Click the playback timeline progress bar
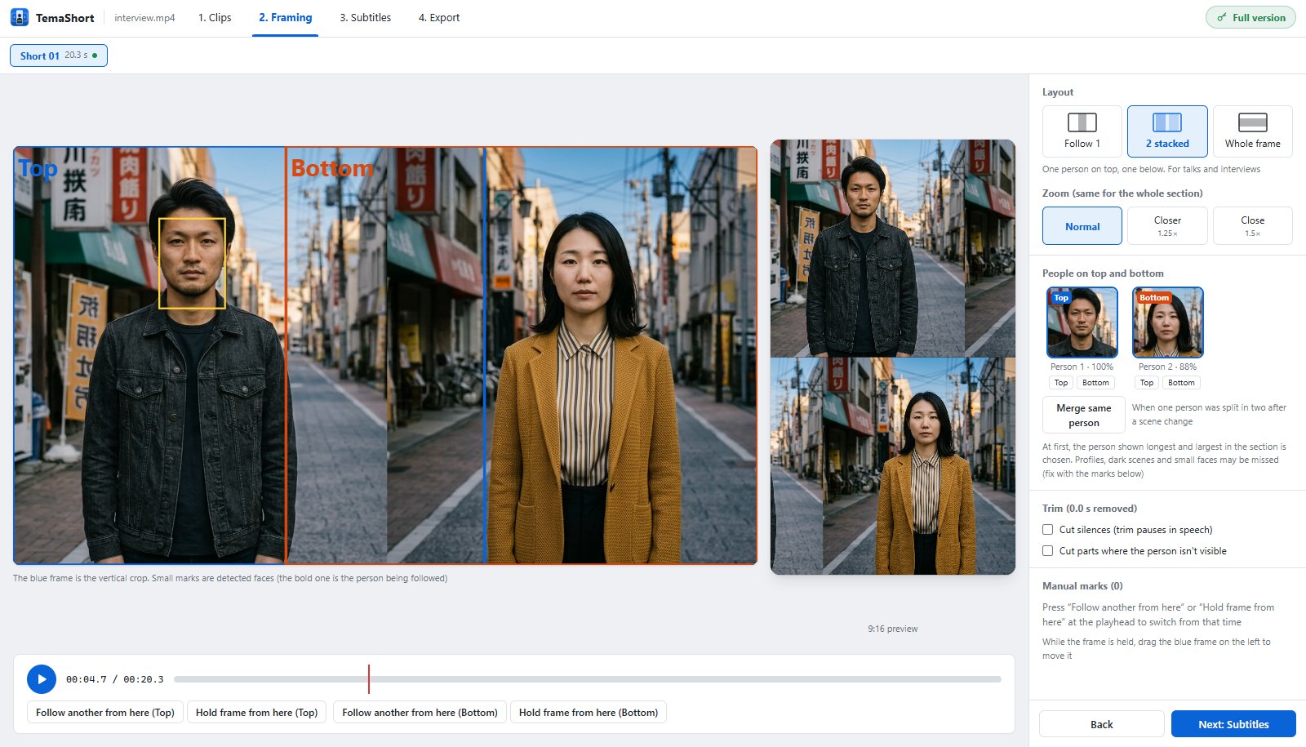Screen dimensions: 1306x747 (x=588, y=679)
